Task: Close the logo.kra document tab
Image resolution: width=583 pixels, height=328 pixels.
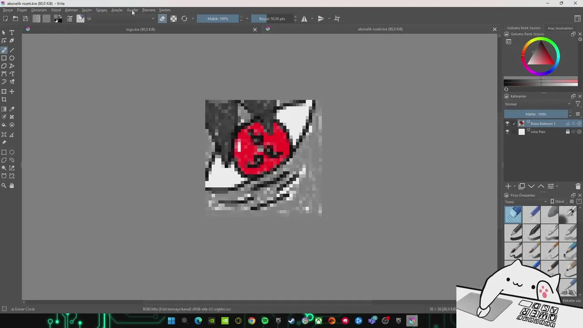Action: [255, 30]
